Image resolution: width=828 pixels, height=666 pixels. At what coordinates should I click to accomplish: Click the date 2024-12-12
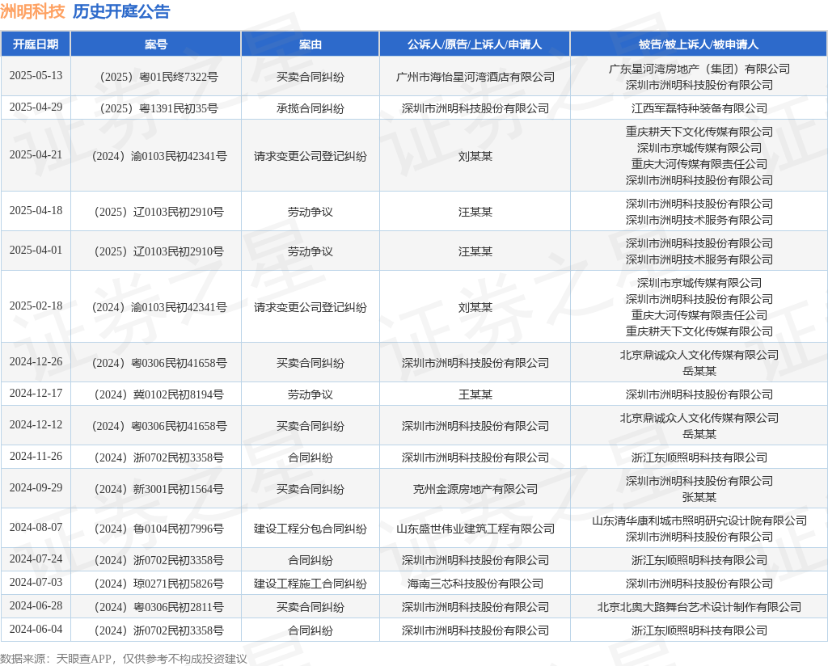36,425
